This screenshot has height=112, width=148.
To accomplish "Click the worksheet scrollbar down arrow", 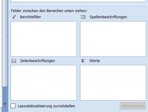I will [x=5, y=104].
